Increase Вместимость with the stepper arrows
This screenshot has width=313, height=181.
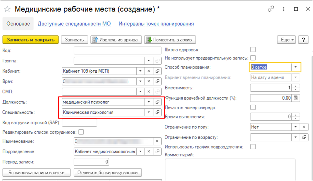coord(295,86)
